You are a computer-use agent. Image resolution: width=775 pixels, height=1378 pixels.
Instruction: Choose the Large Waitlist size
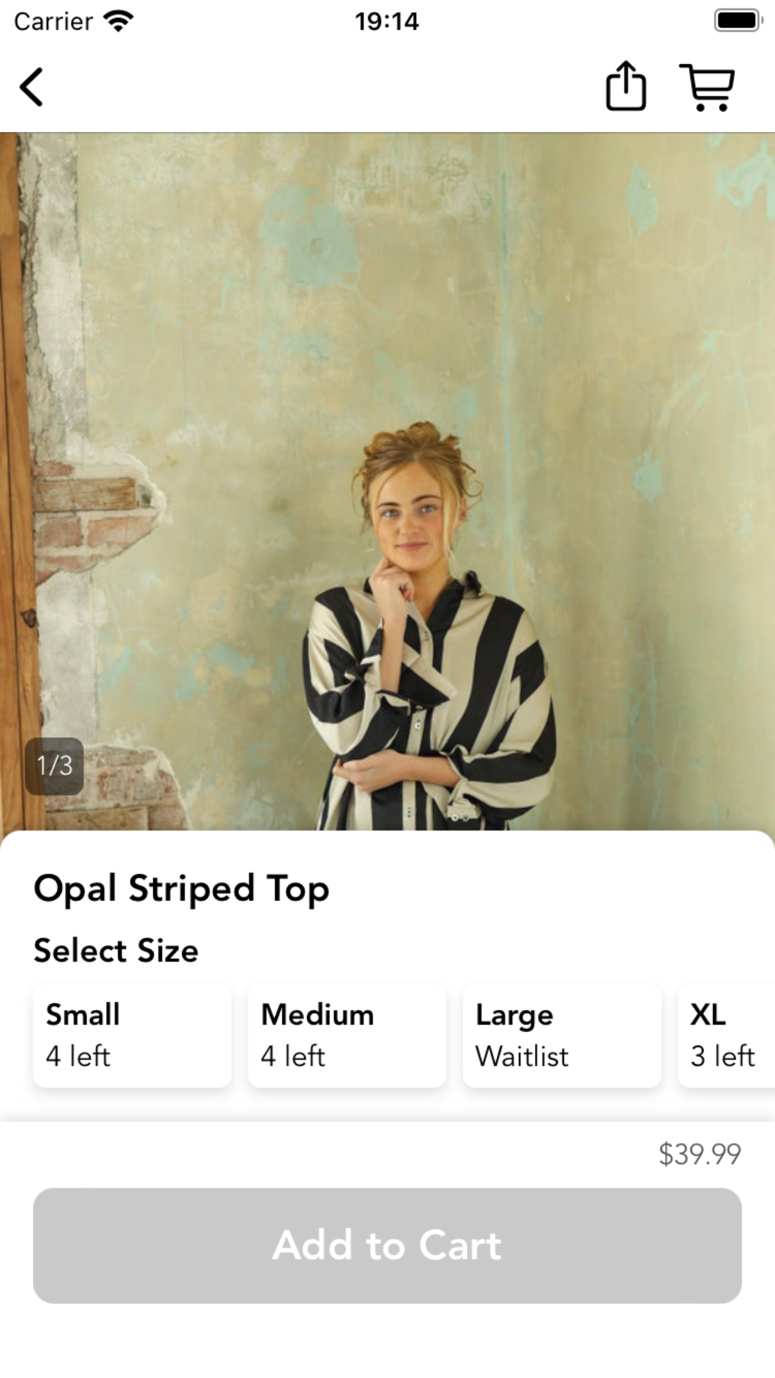(562, 1037)
